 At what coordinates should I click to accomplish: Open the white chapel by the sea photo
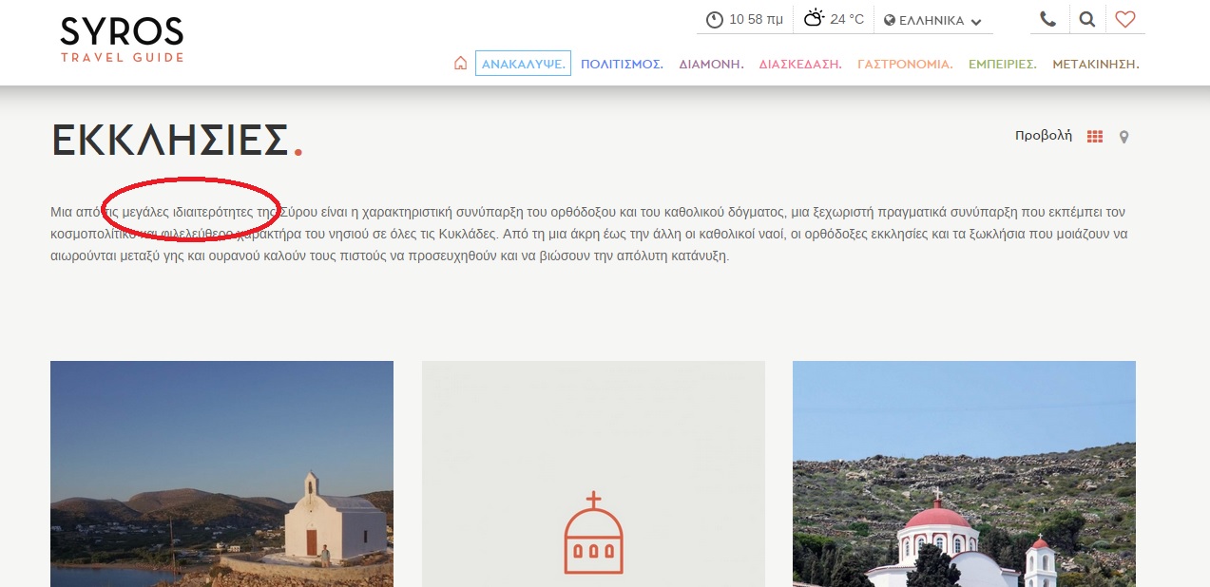221,473
